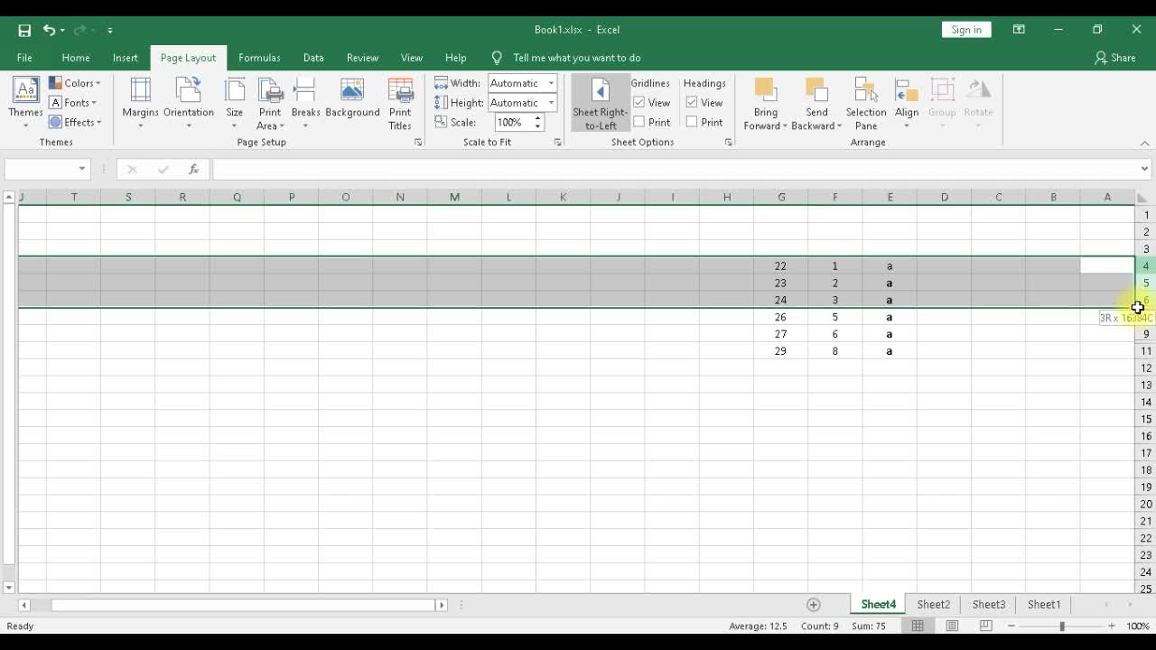Click the Print Titles icon
Image resolution: width=1156 pixels, height=650 pixels.
(x=400, y=102)
